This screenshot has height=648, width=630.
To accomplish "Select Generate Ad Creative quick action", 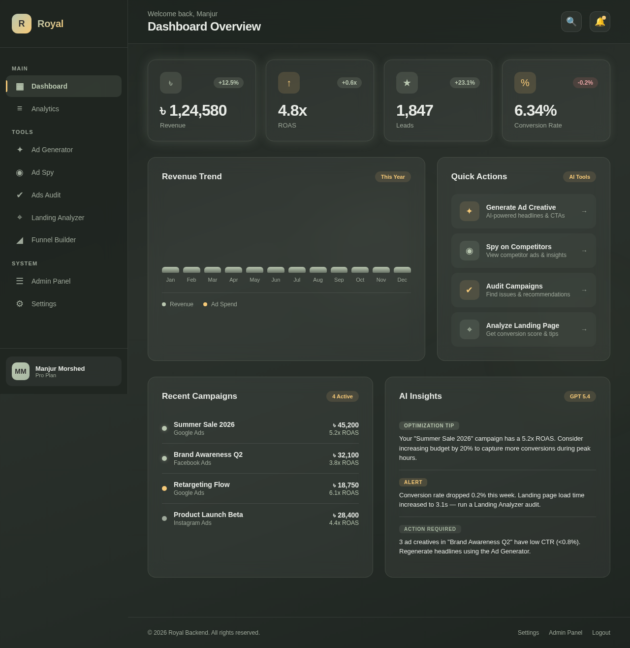I will [x=524, y=211].
